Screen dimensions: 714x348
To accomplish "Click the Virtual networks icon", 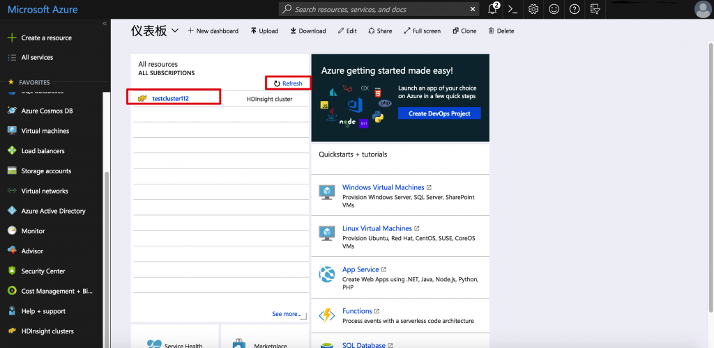I will pos(13,191).
